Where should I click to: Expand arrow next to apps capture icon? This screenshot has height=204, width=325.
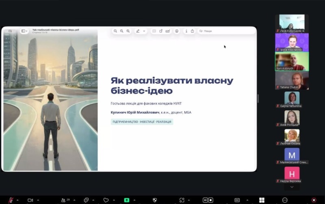(x=188, y=200)
